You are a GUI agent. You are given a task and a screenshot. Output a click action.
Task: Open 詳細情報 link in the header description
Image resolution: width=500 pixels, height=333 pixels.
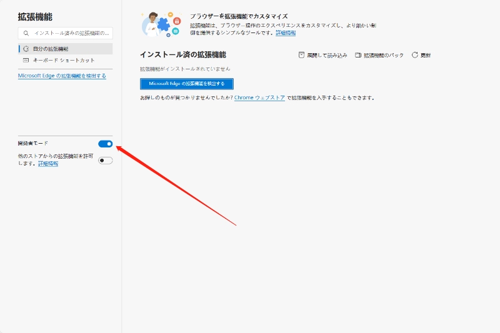click(286, 33)
